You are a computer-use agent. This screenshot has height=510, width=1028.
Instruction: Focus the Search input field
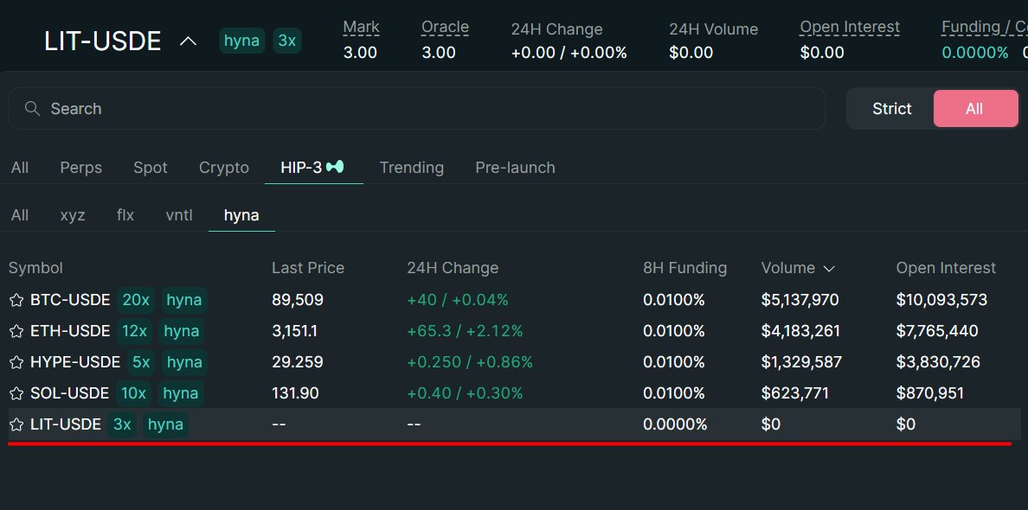click(416, 109)
